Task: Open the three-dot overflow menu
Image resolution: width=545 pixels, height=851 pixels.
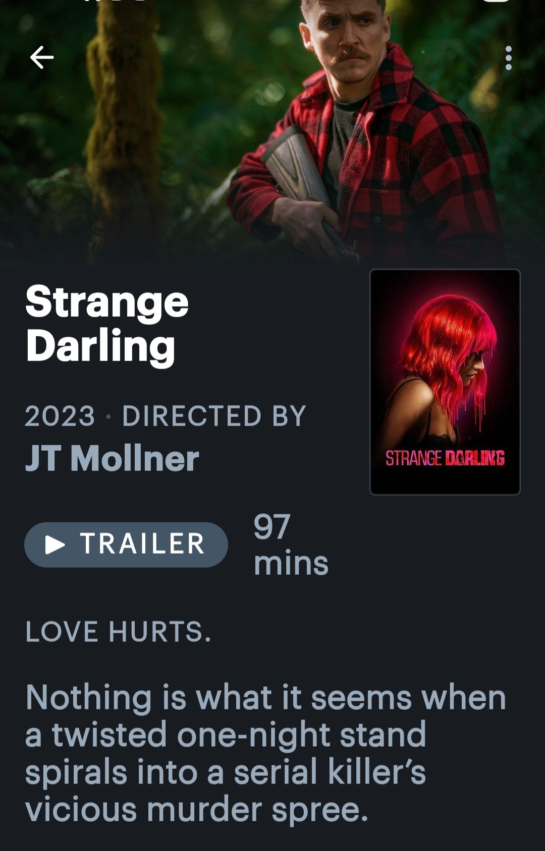Action: (x=508, y=58)
